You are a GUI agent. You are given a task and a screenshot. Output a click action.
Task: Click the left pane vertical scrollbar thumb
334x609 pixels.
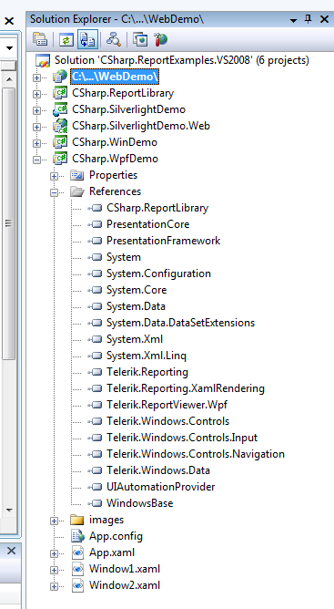coord(8,224)
